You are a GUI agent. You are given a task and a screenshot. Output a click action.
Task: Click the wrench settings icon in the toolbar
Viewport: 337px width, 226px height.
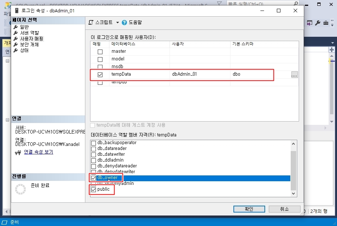pos(318,23)
